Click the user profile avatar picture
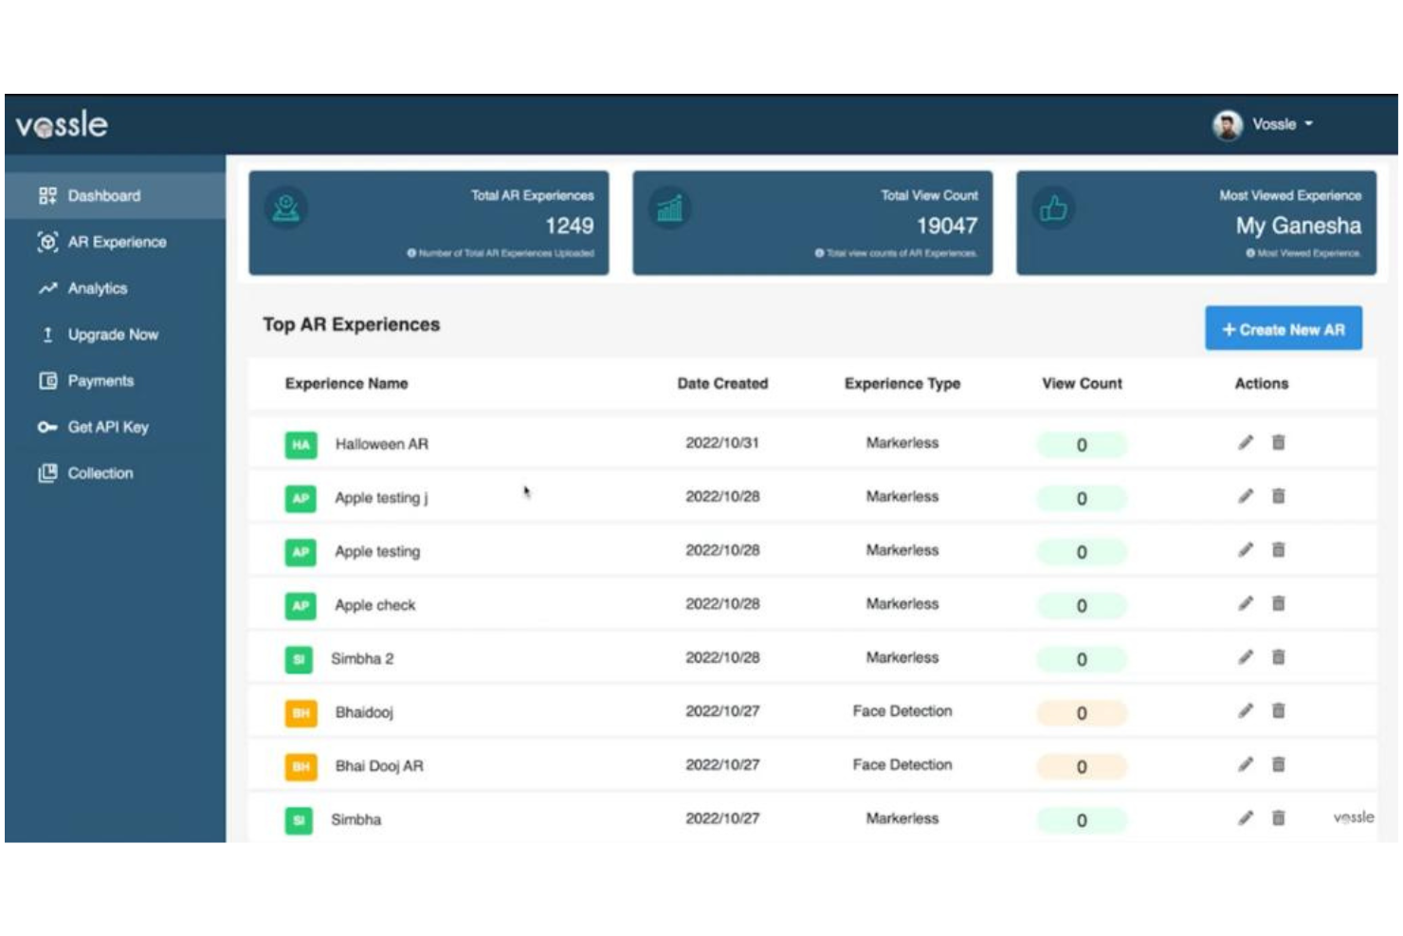This screenshot has width=1403, height=936. (x=1228, y=124)
